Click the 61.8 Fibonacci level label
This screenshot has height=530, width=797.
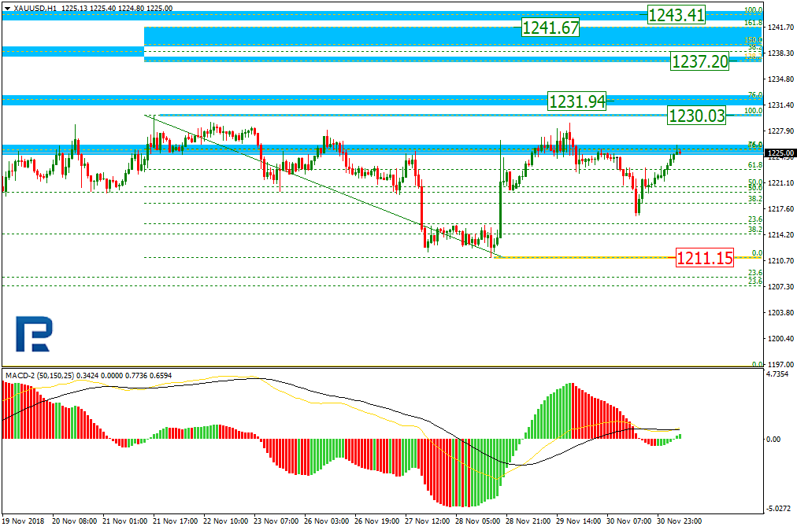pos(755,165)
